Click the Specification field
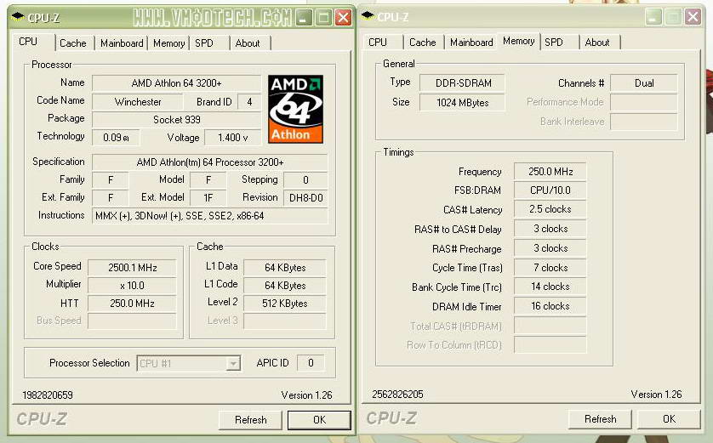Image resolution: width=713 pixels, height=443 pixels. point(209,162)
